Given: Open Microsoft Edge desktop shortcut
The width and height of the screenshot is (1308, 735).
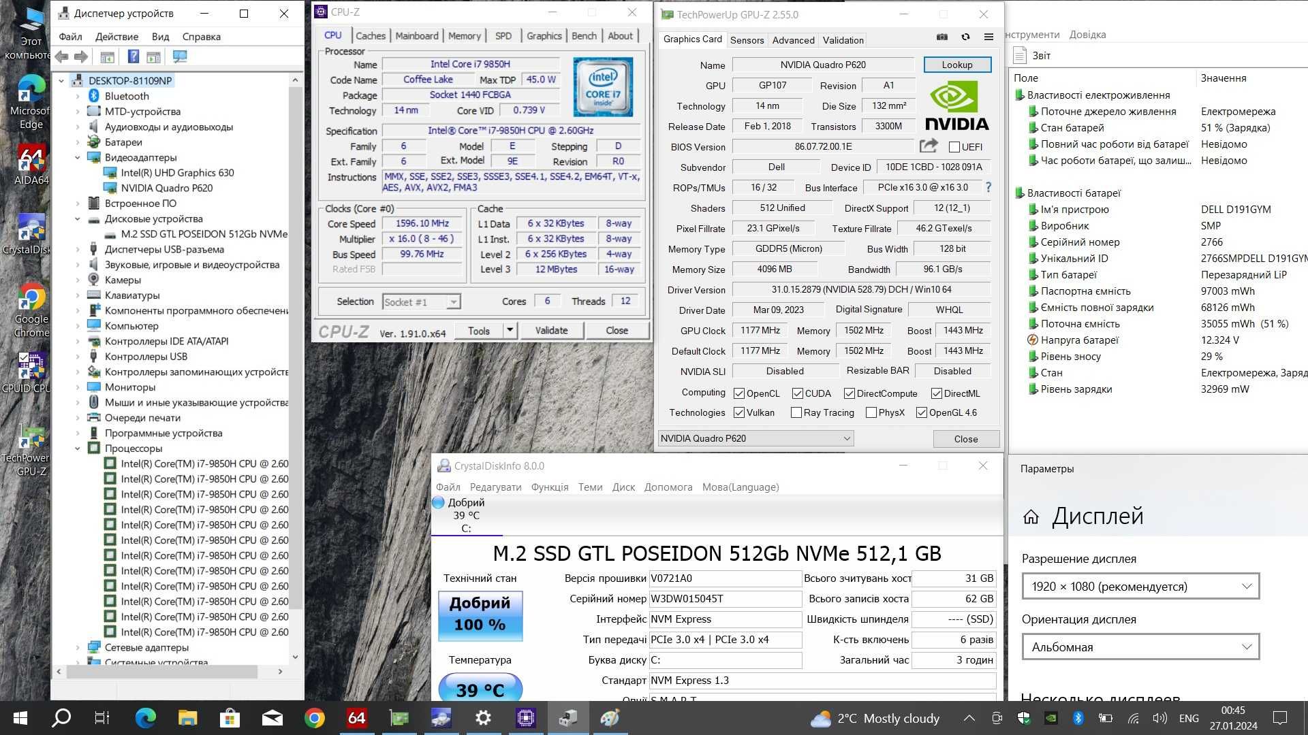Looking at the screenshot, I should point(31,102).
